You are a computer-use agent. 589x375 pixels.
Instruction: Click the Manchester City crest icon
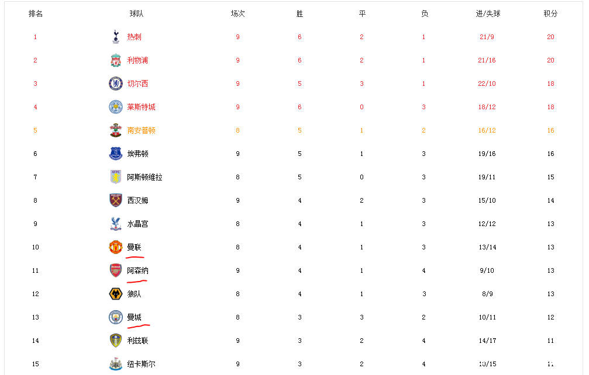tap(115, 317)
